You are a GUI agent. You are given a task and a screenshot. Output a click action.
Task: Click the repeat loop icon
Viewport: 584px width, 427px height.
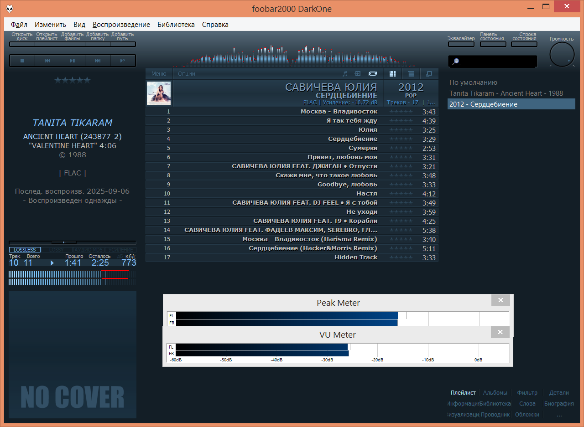click(373, 74)
